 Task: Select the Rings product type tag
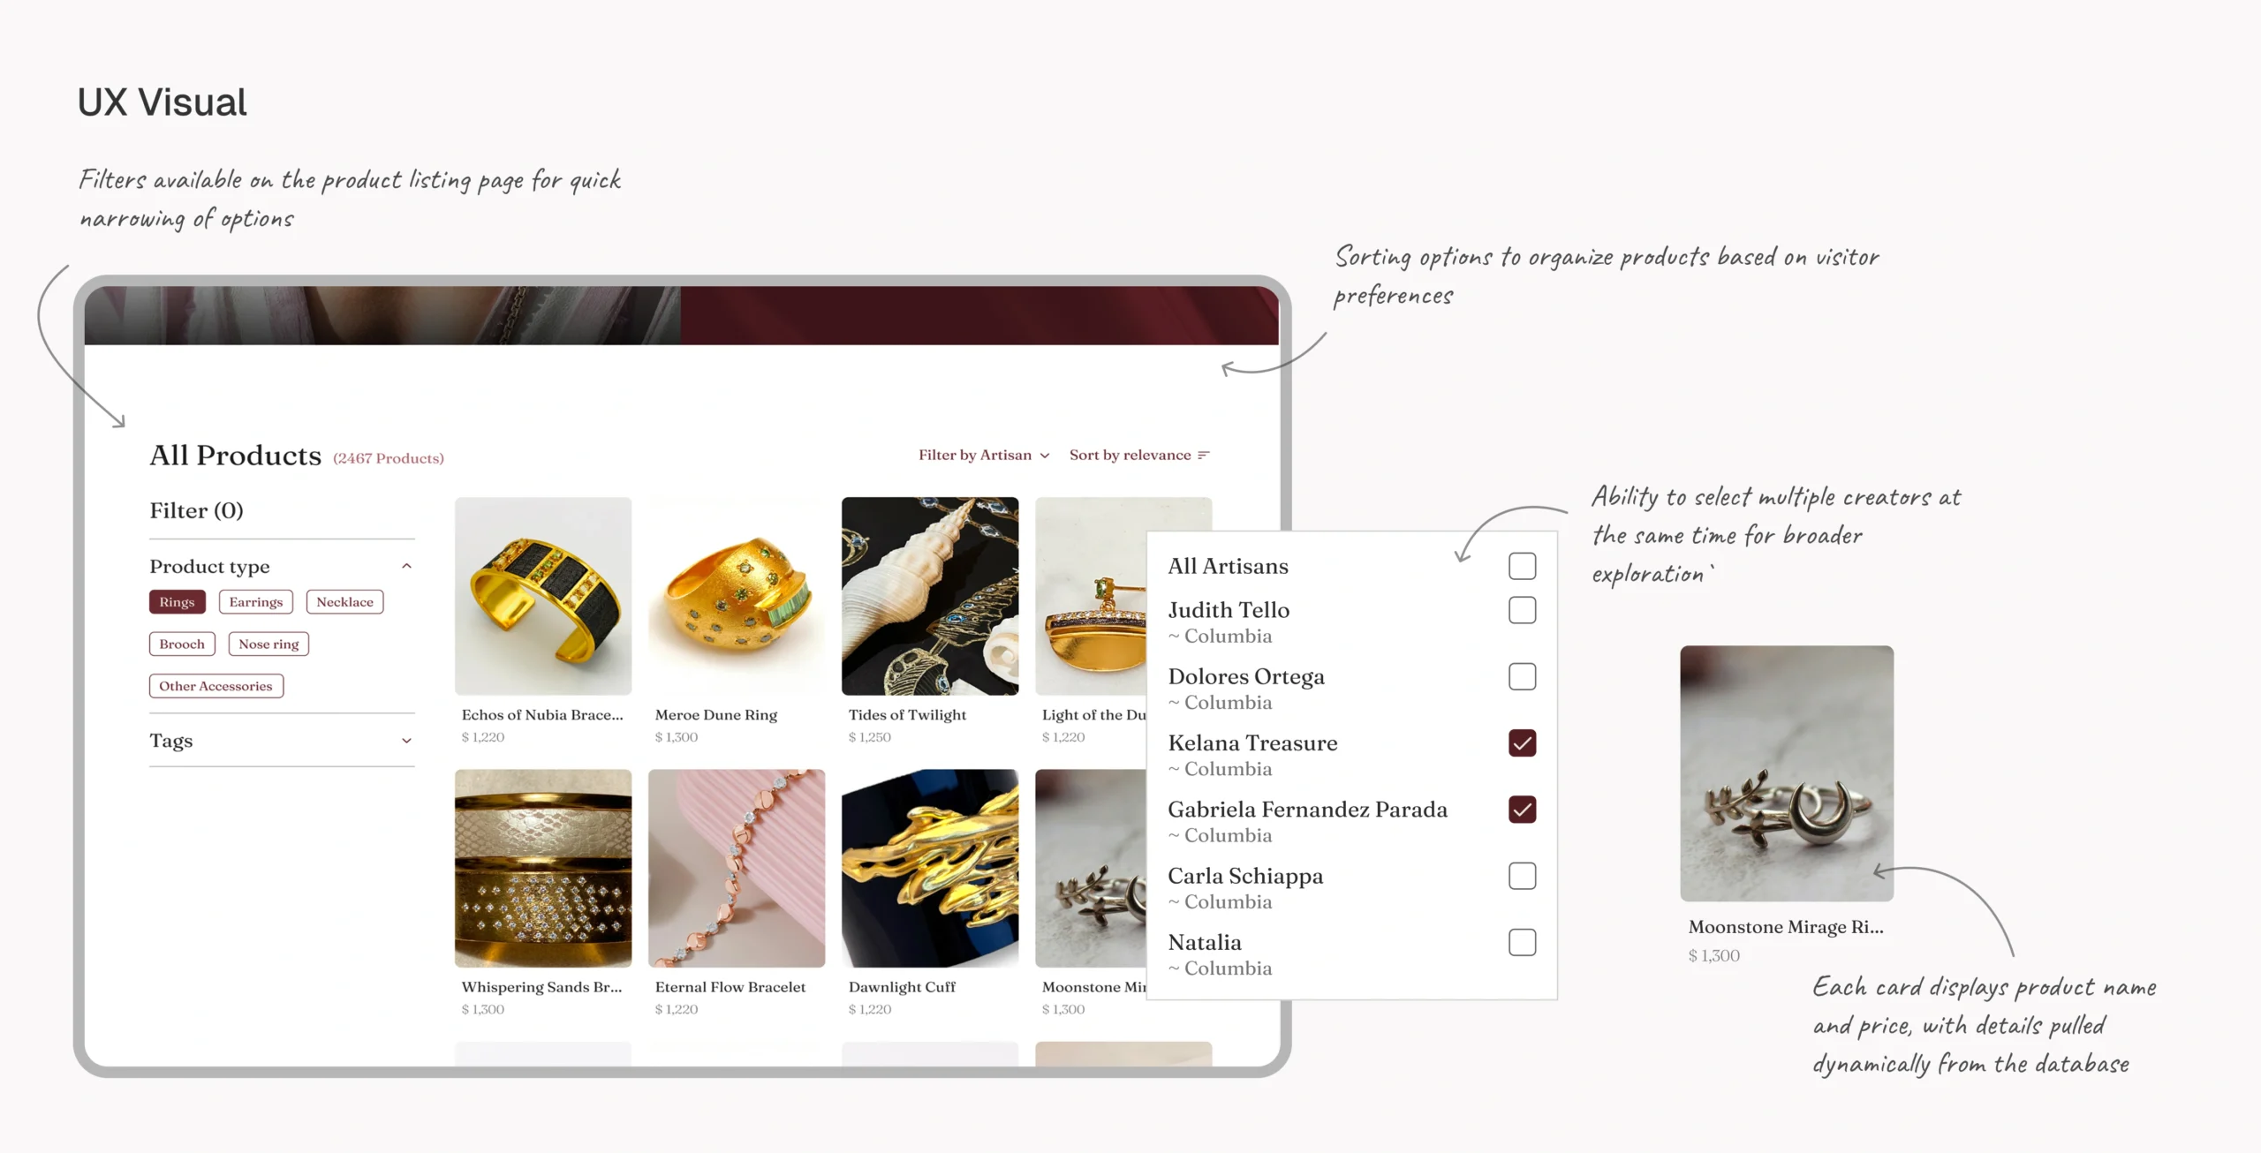pyautogui.click(x=178, y=602)
